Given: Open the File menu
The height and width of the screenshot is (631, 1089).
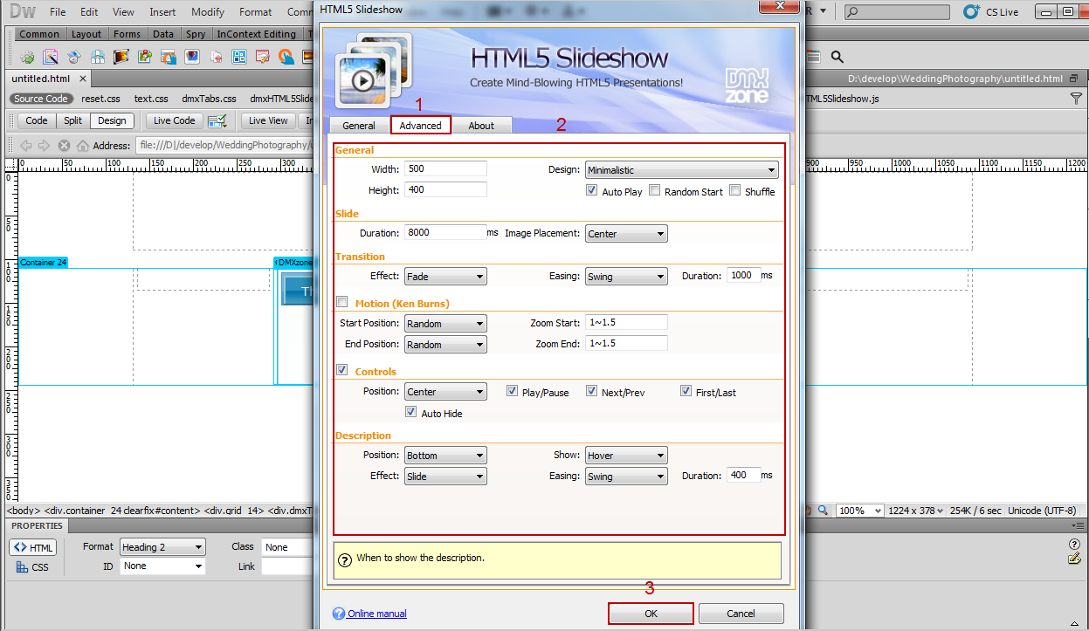Looking at the screenshot, I should tap(58, 12).
